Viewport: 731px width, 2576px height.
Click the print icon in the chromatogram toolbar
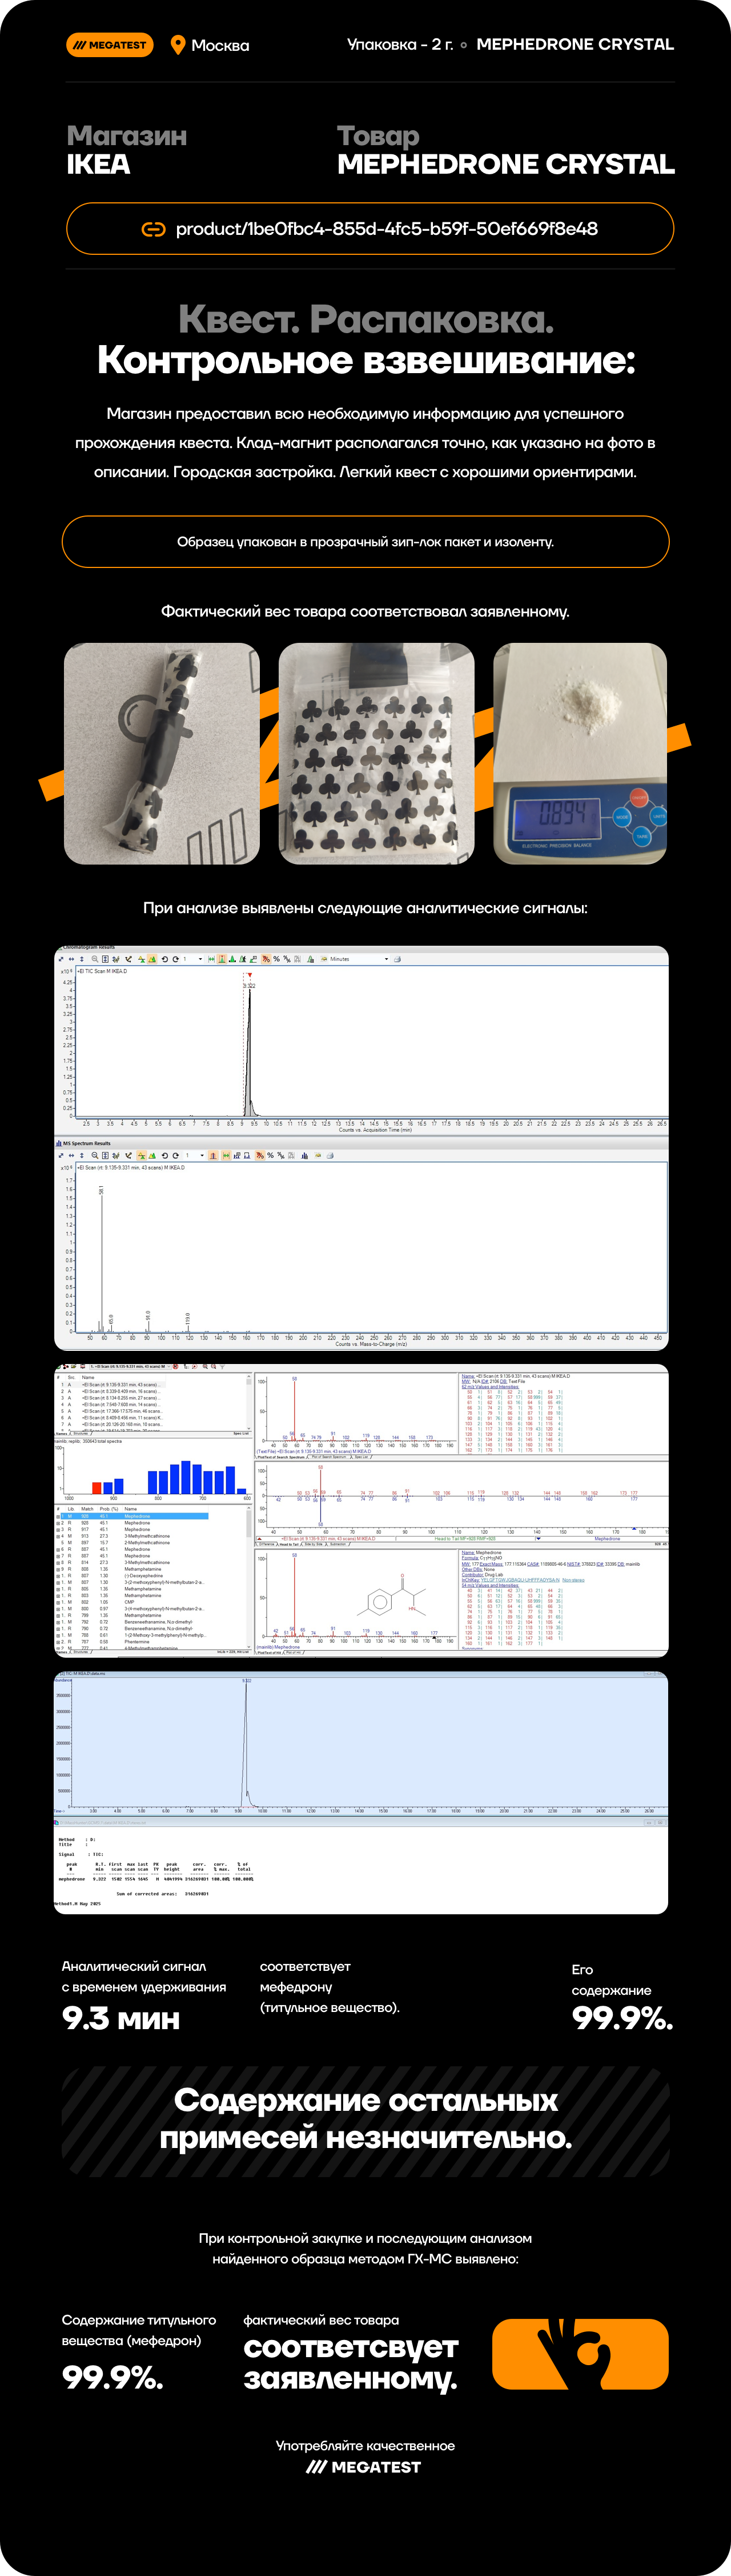(x=398, y=959)
